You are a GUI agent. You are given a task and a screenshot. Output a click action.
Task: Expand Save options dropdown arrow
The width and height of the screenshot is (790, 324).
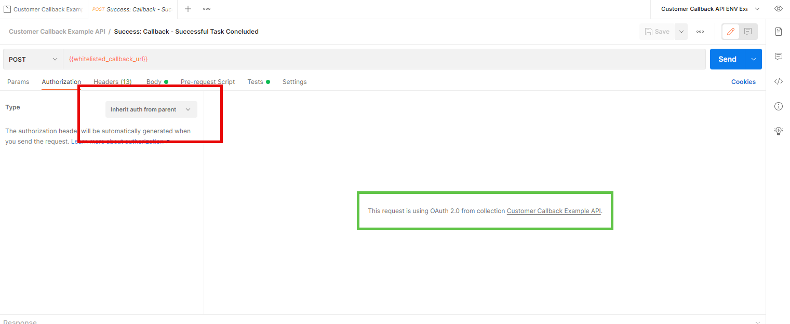681,32
